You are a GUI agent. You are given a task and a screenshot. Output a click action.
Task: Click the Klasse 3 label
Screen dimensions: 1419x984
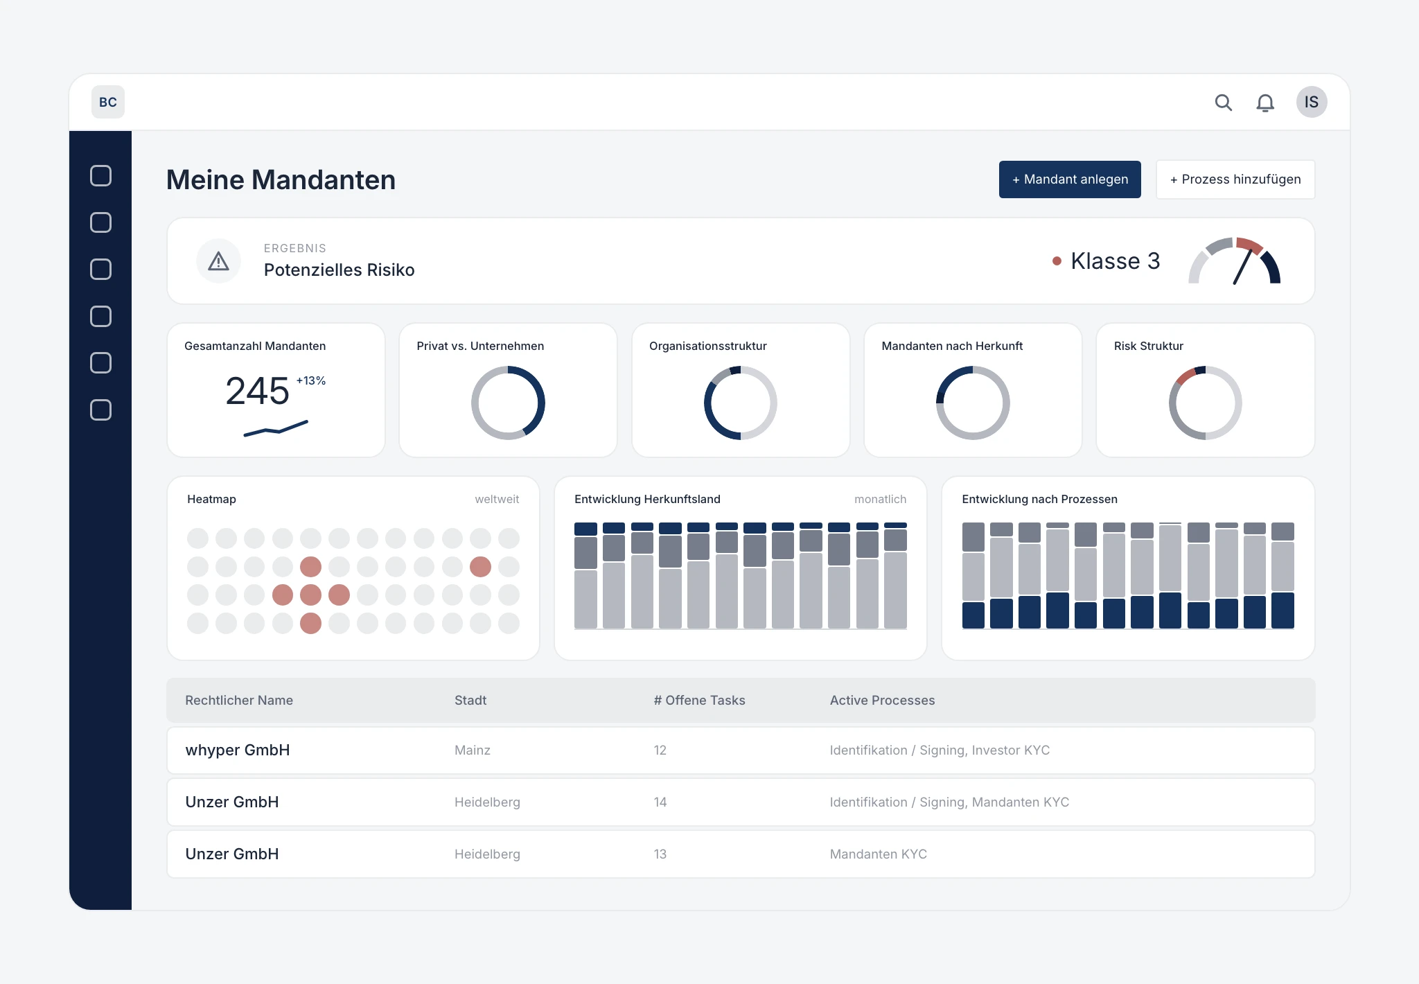click(1115, 261)
